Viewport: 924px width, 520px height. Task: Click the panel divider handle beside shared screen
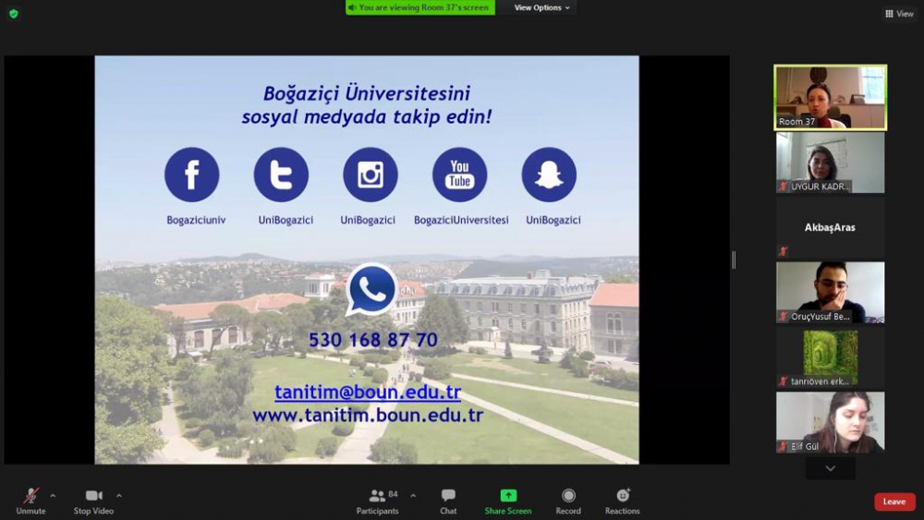[734, 260]
